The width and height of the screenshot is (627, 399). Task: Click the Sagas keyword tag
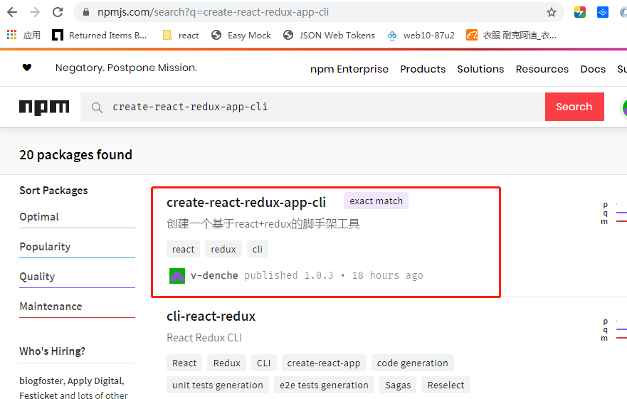[x=398, y=385]
